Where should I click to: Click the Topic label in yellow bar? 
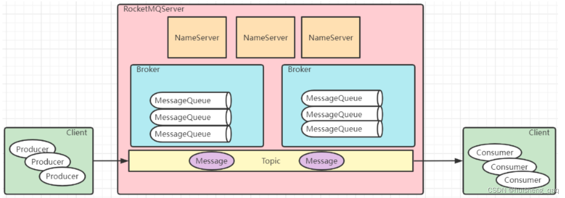click(271, 161)
